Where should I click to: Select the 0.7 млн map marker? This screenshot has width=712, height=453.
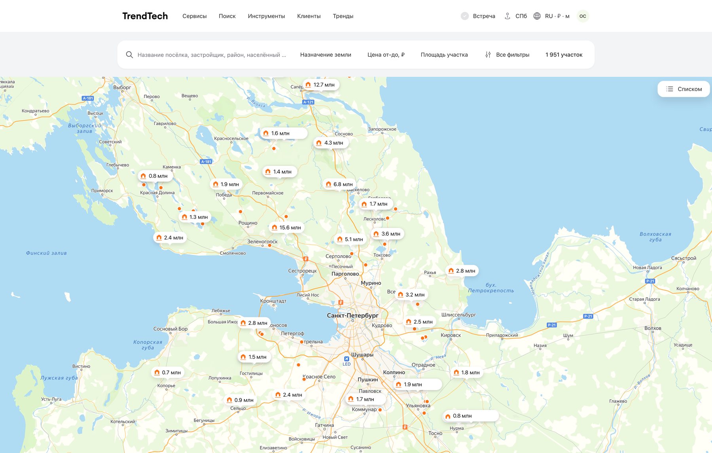click(168, 373)
